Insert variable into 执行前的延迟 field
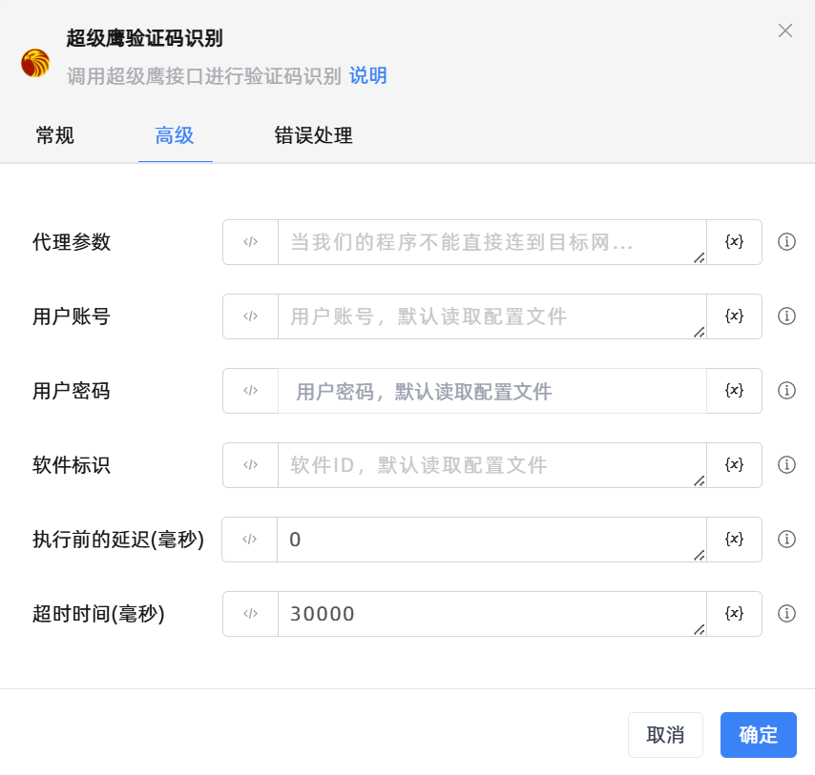Viewport: 815px width, 775px height. 734,539
